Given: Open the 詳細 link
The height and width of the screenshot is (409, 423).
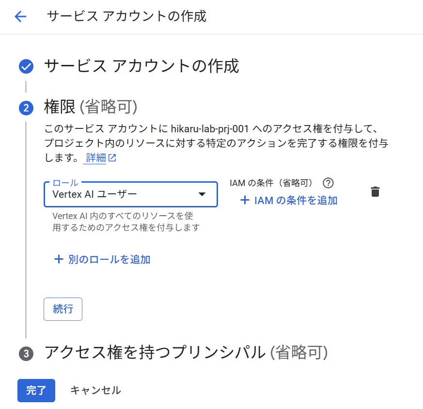Looking at the screenshot, I should [95, 158].
